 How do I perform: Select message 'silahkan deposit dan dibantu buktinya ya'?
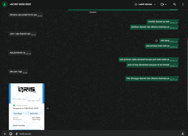(x=154, y=27)
